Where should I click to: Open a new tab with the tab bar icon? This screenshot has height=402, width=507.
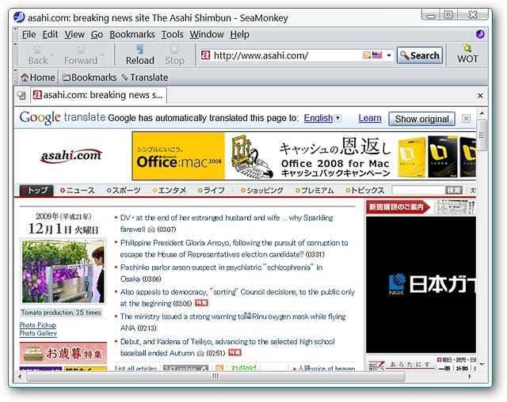21,95
